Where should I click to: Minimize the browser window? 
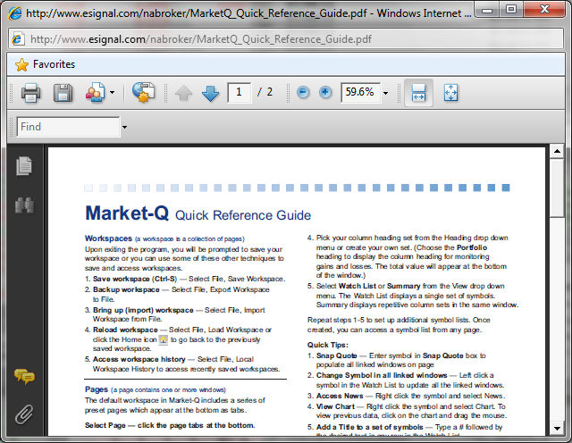coord(487,9)
